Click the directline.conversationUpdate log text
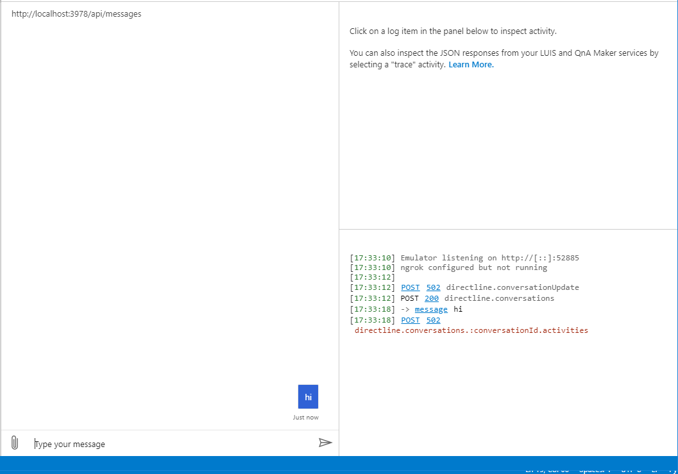 click(513, 287)
